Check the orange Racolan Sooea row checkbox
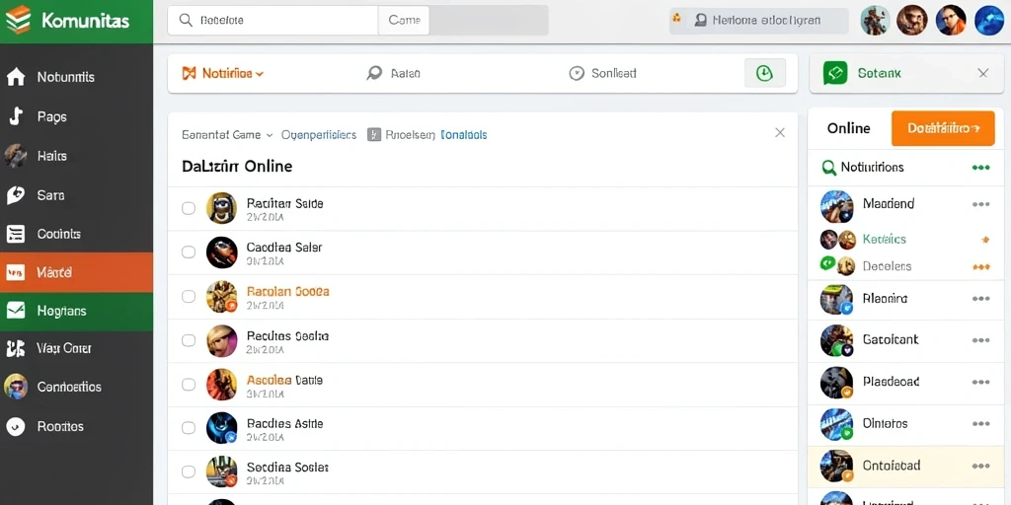Viewport: 1011px width, 505px height. click(189, 296)
